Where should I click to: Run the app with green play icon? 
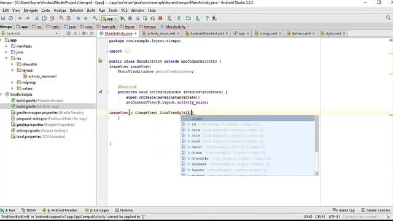pos(123,18)
